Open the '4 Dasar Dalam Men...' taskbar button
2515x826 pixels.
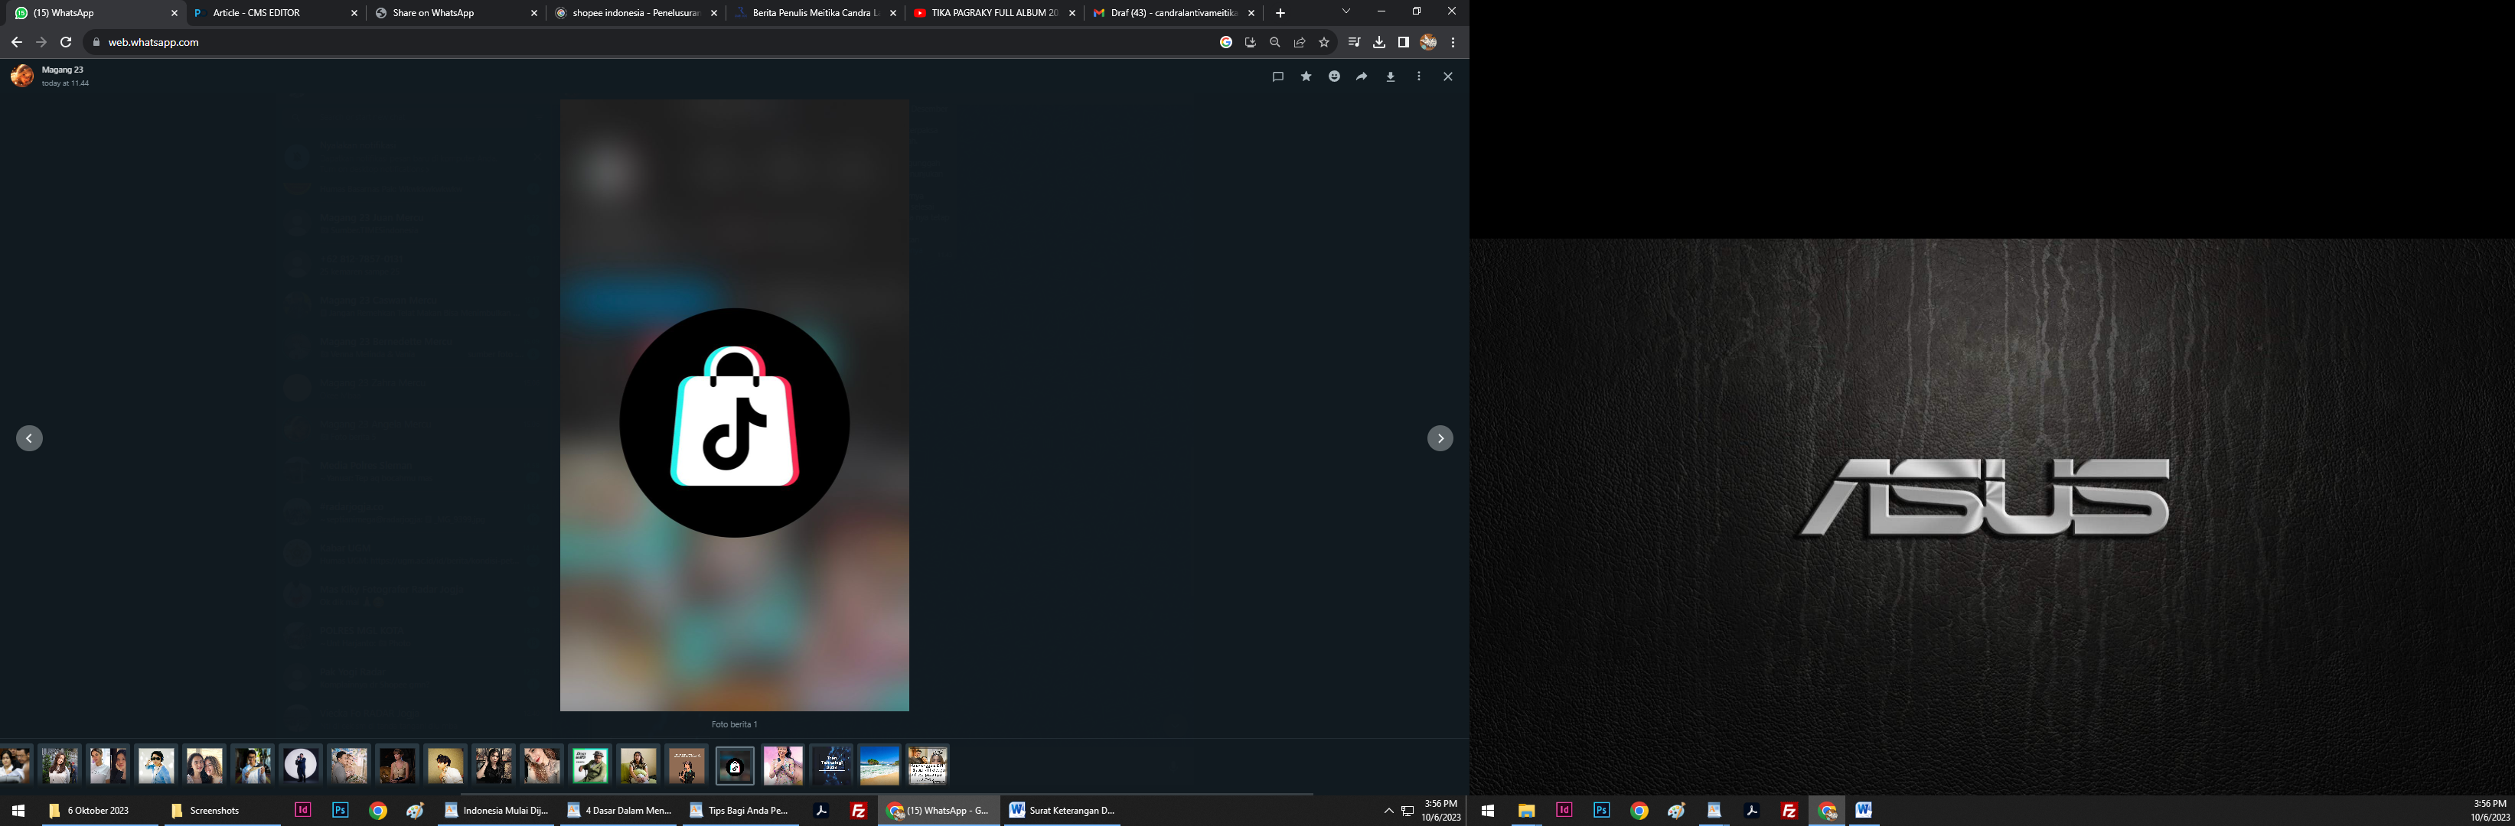tap(619, 811)
